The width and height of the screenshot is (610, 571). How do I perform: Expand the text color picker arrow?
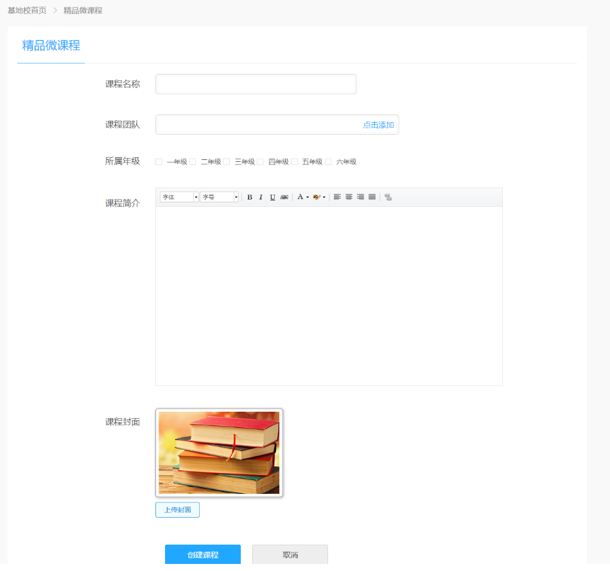coord(308,197)
